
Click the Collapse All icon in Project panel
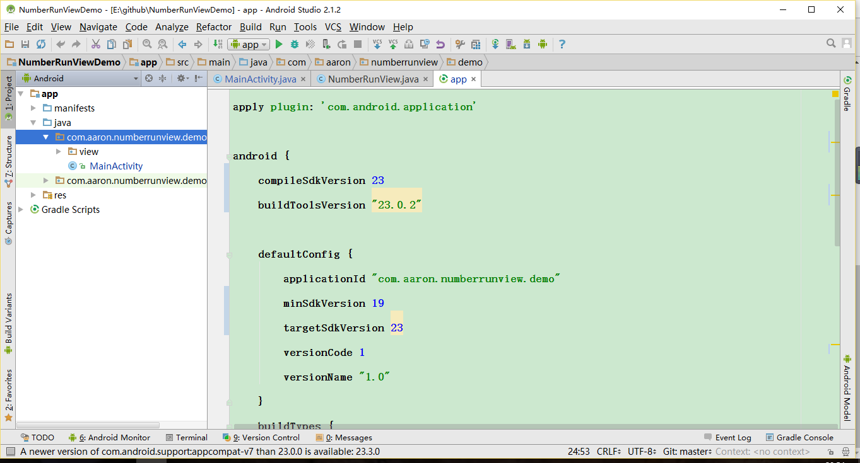pyautogui.click(x=163, y=78)
